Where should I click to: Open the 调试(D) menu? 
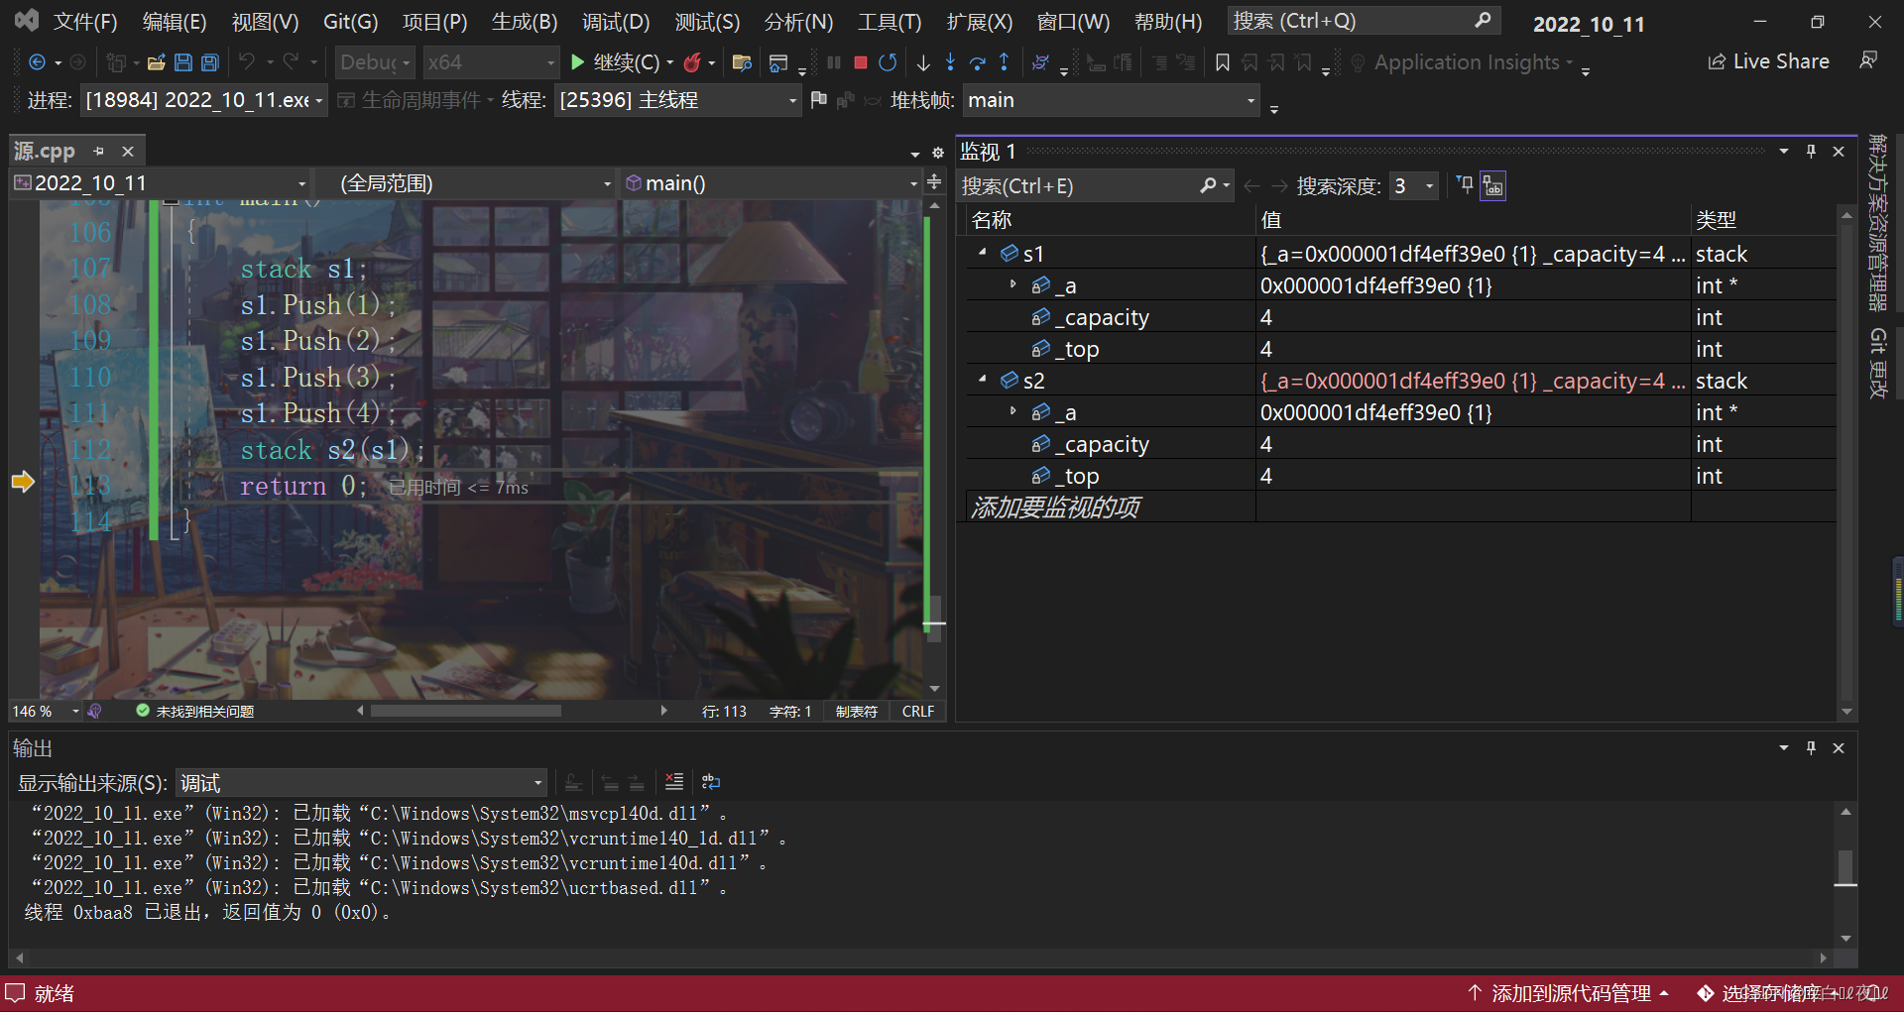[x=616, y=22]
